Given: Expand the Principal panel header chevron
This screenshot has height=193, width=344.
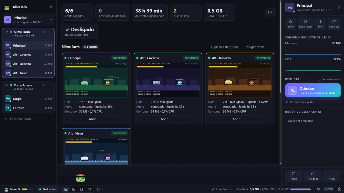Looking at the screenshot, I should [339, 8].
